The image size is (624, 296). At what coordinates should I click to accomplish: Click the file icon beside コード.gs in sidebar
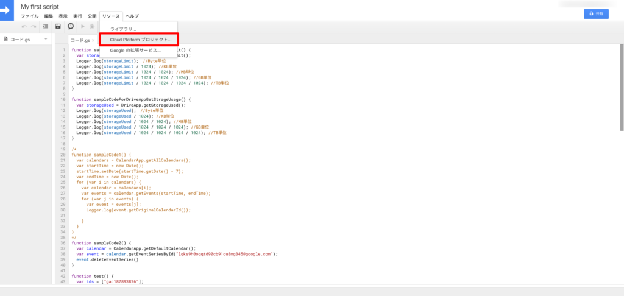[6, 39]
